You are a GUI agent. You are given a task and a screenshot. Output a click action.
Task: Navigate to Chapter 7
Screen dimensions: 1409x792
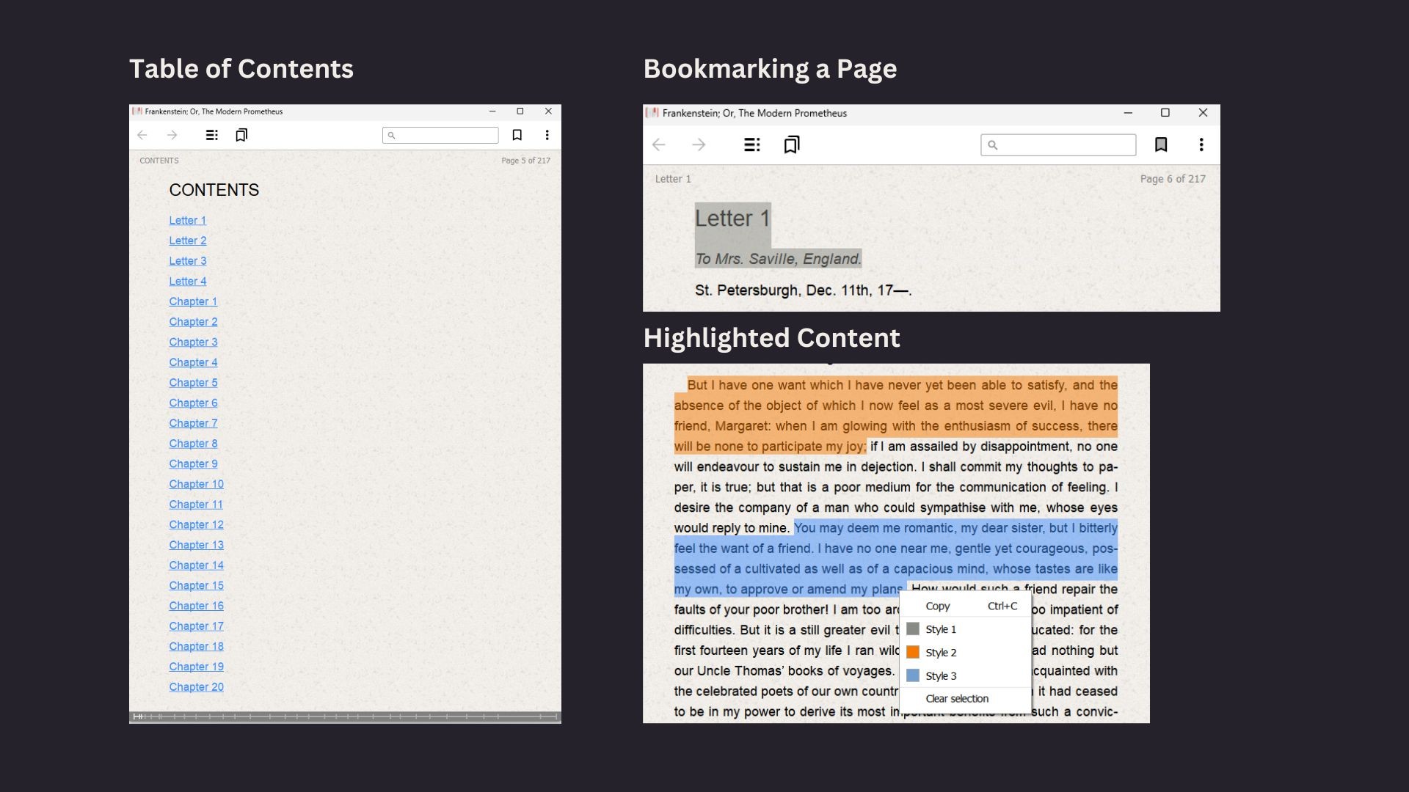[x=193, y=423]
